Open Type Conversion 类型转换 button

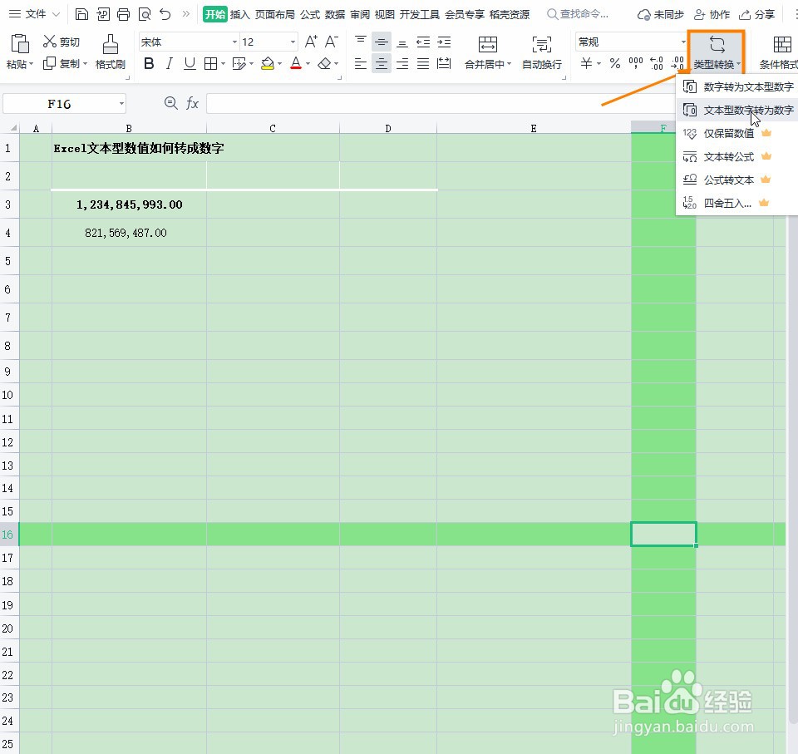[717, 52]
